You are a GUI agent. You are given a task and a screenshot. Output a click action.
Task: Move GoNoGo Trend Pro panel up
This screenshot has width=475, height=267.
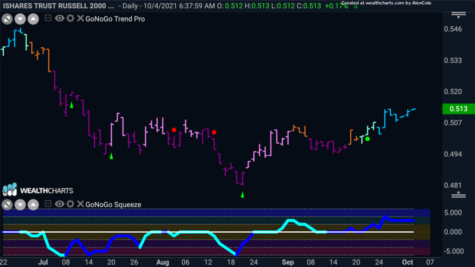[33, 19]
